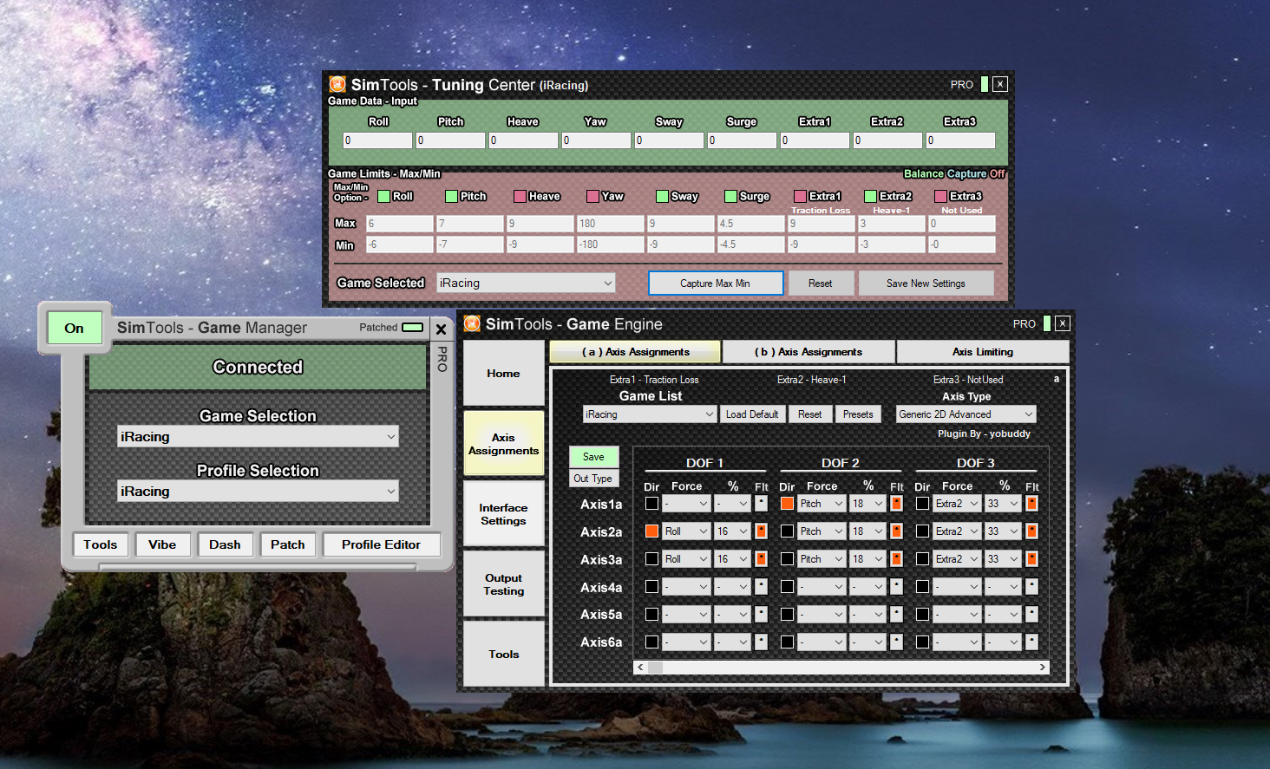Open the Game List iRacing dropdown

click(x=649, y=414)
